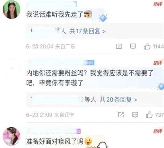164x148 pixels.
Task: Click the 热评 tag on third comment
Action: click(x=158, y=131)
